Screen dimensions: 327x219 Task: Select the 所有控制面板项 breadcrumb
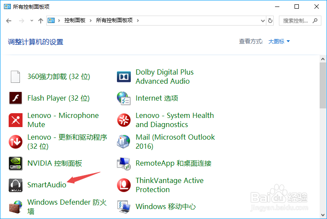[114, 20]
